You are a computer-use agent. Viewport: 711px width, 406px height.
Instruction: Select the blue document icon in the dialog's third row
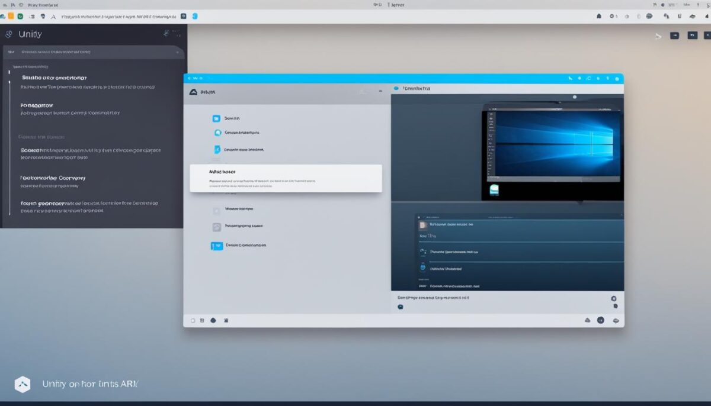coord(217,150)
